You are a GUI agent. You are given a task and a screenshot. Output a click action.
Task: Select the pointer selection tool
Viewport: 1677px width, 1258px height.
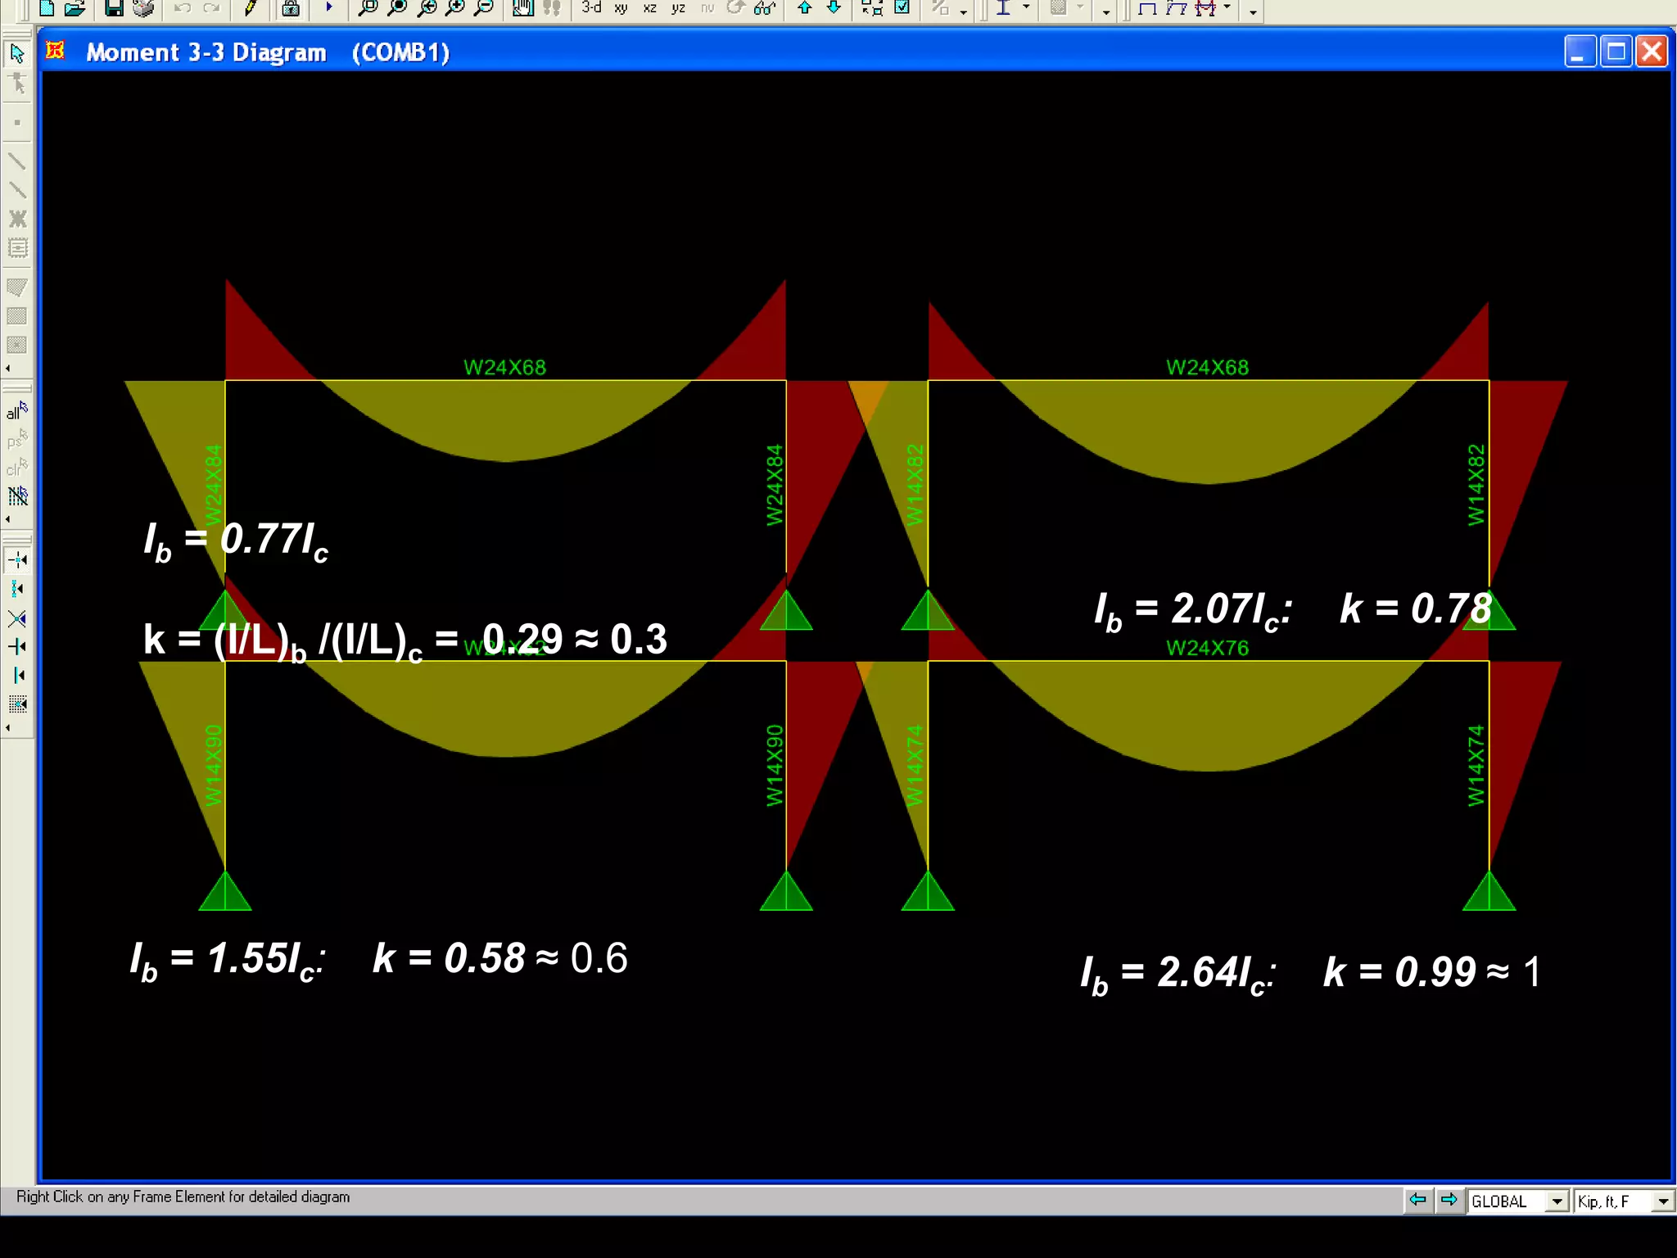(x=16, y=54)
